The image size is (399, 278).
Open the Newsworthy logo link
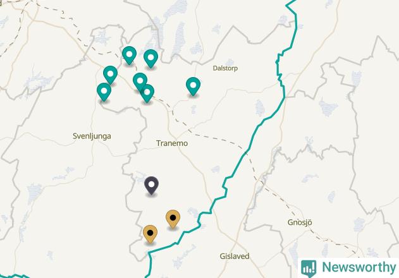pyautogui.click(x=348, y=268)
